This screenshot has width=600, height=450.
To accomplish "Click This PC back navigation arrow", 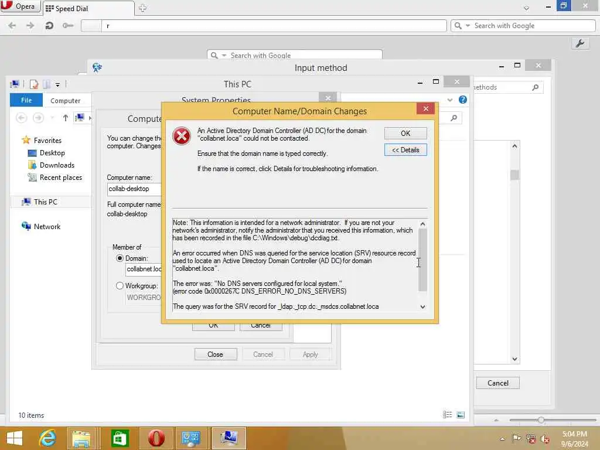I will point(22,118).
